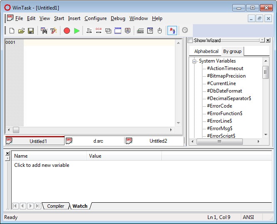
Task: Open the side panel dropdown arrow
Action: click(262, 40)
